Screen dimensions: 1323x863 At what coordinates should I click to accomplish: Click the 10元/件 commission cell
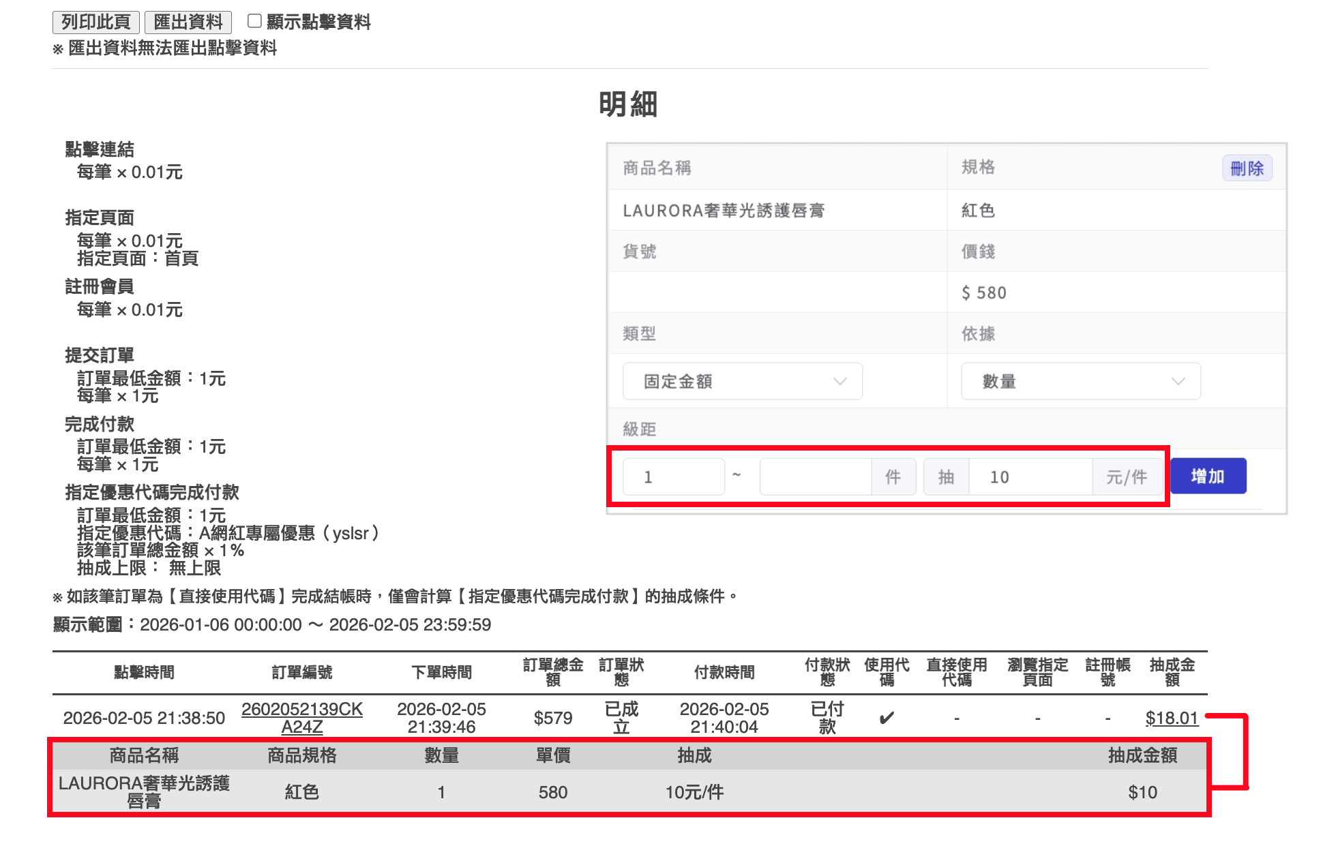click(694, 792)
